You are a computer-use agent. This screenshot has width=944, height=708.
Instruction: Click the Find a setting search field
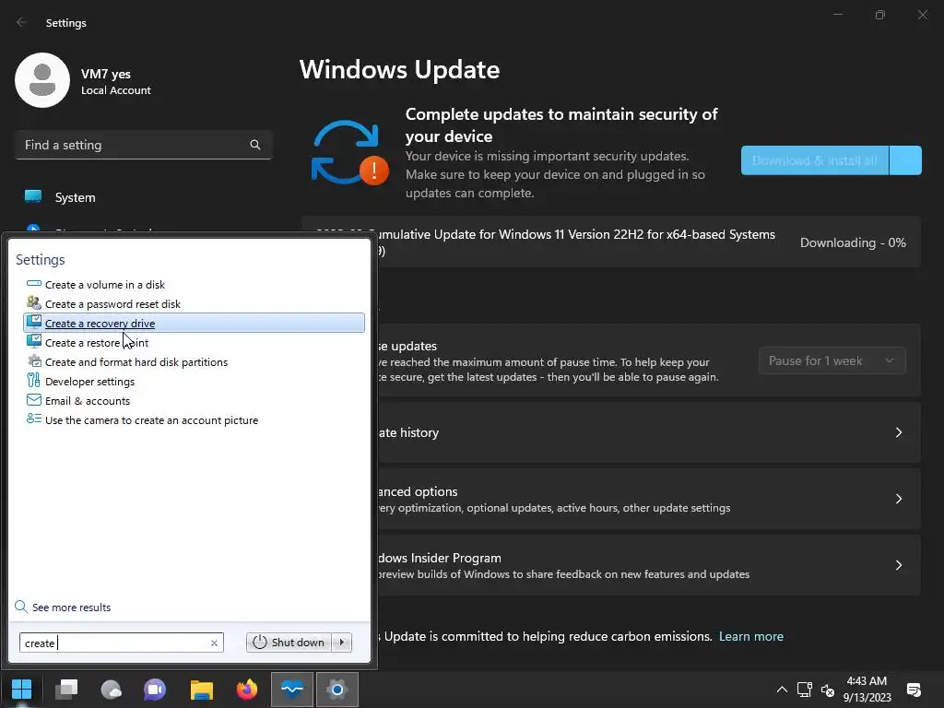[143, 145]
